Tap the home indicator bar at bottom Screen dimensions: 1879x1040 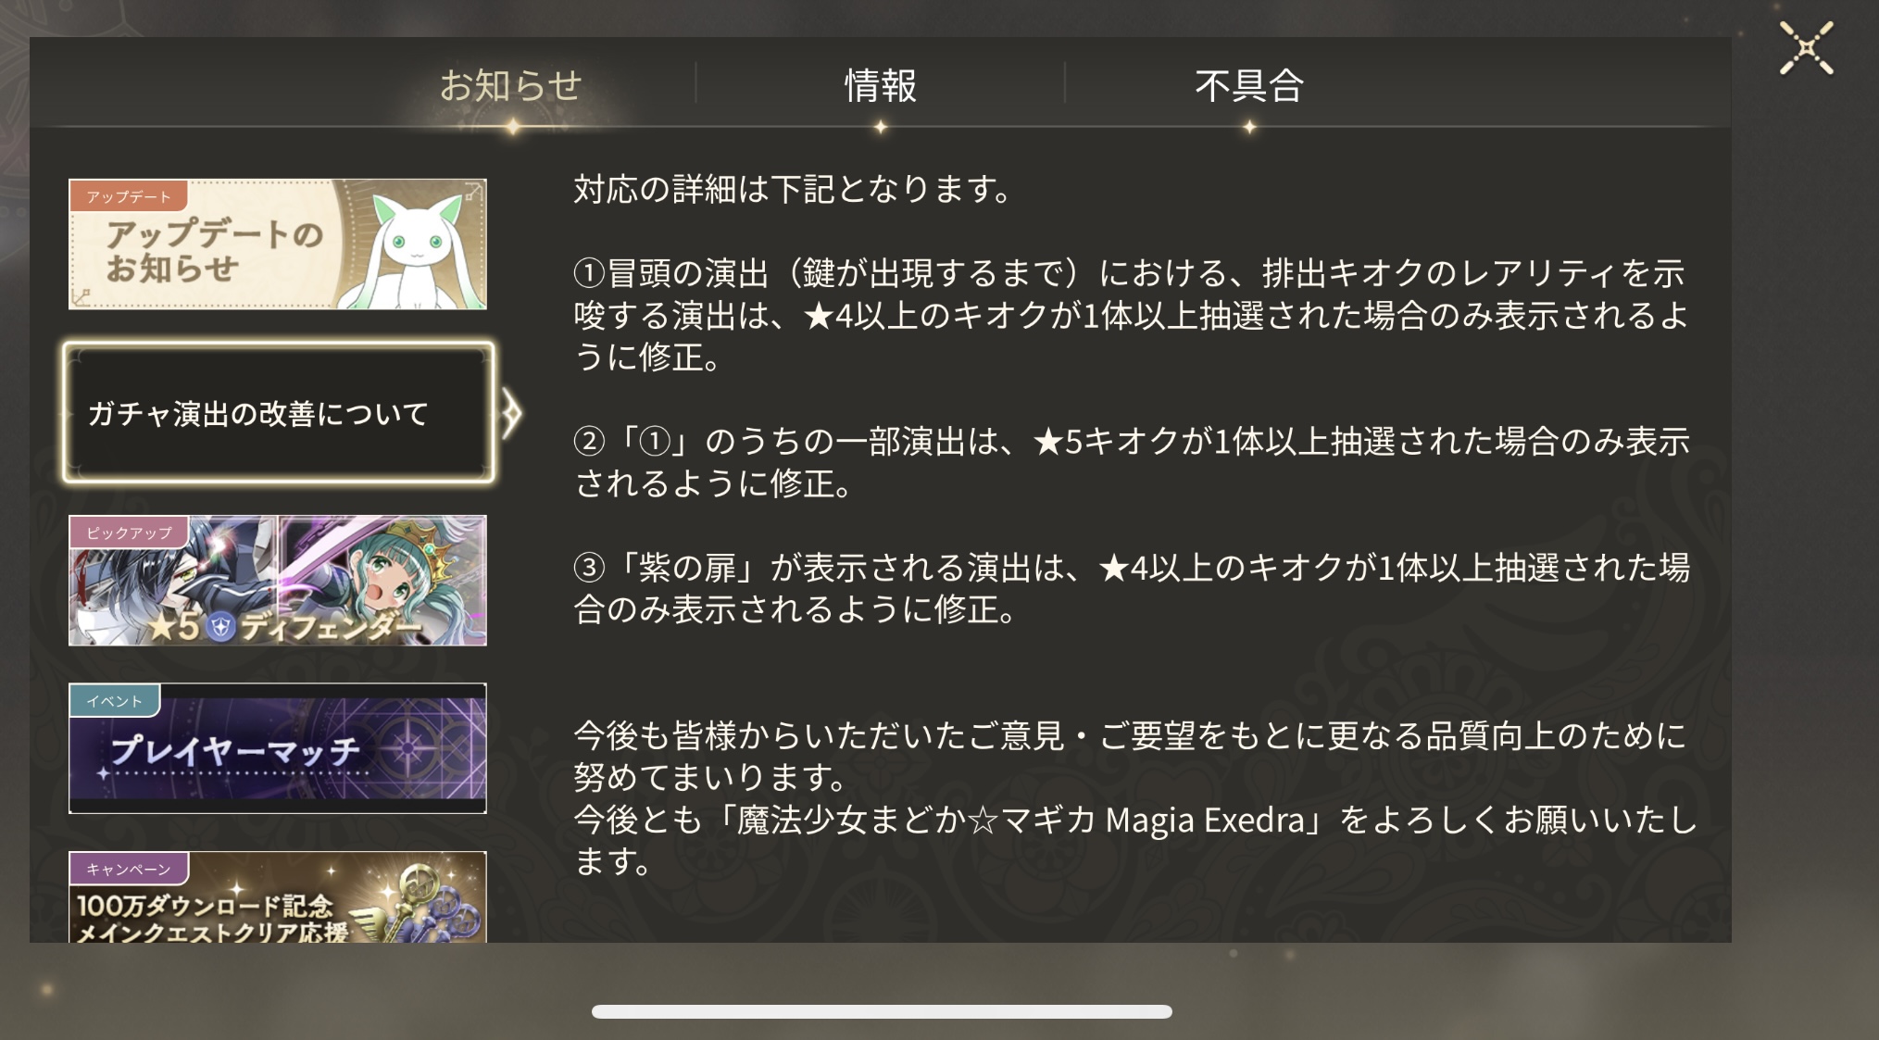pos(882,1011)
